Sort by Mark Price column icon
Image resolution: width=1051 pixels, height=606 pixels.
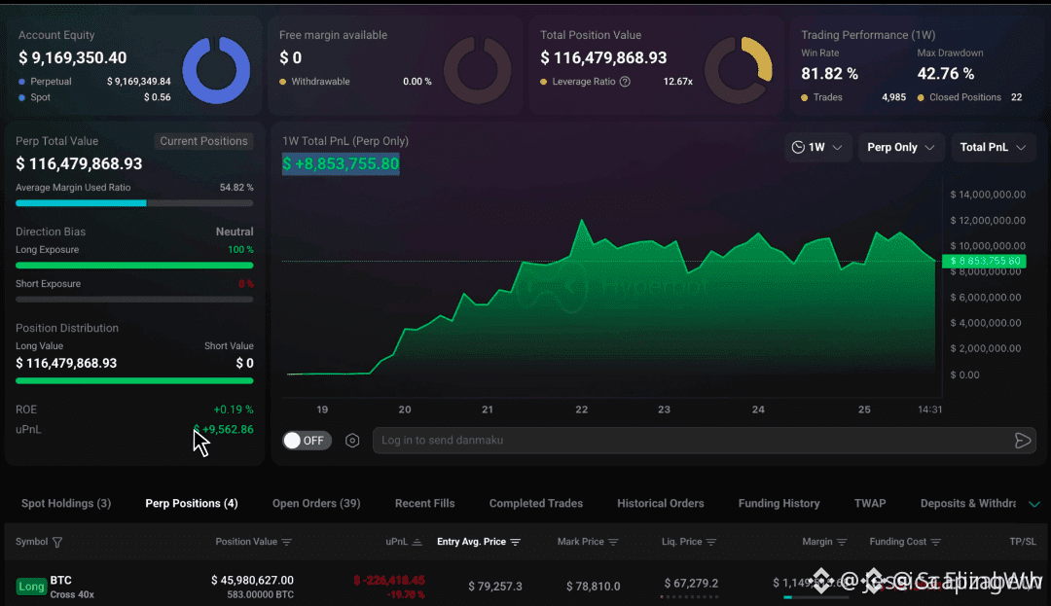(613, 543)
